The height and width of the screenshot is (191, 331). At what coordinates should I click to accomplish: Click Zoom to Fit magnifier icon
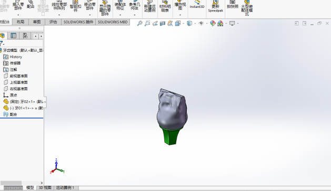[x=139, y=24]
